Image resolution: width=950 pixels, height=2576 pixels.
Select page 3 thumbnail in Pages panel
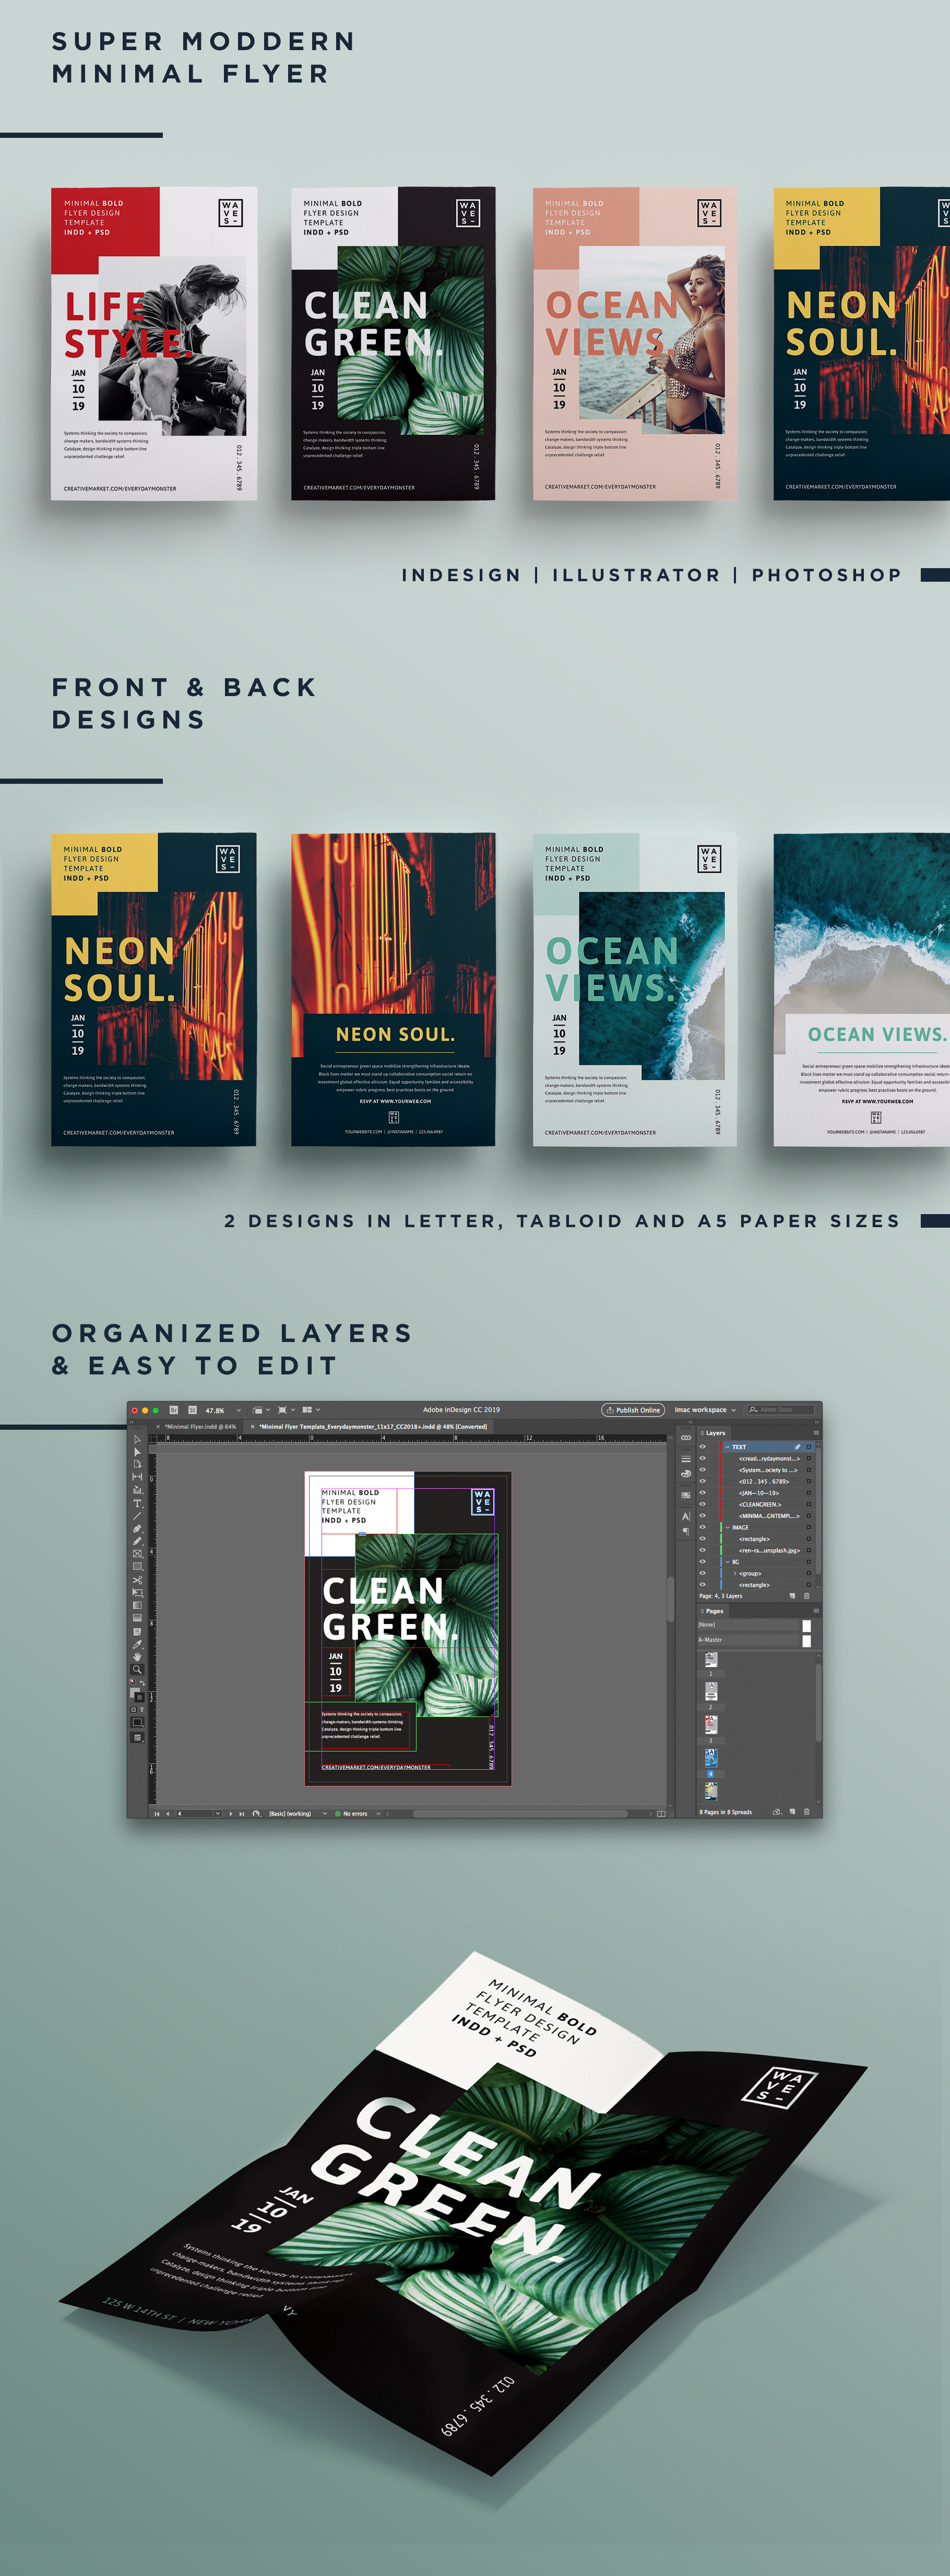(711, 1724)
